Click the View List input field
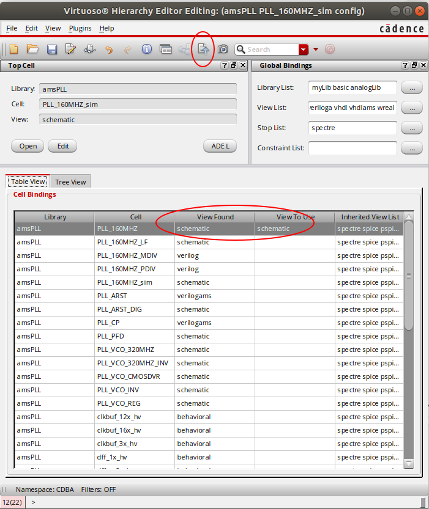Image resolution: width=429 pixels, height=509 pixels. pos(353,108)
